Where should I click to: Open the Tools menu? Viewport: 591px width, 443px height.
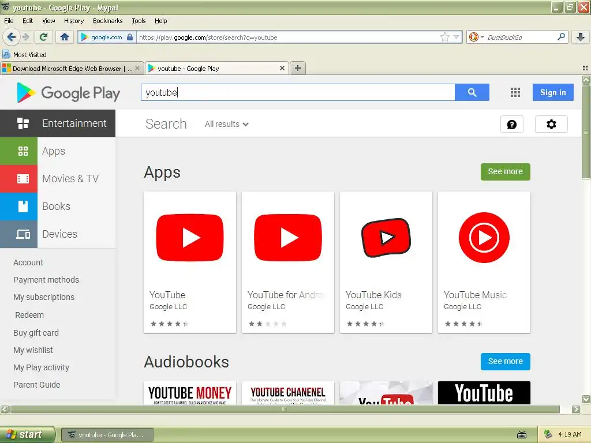point(139,21)
